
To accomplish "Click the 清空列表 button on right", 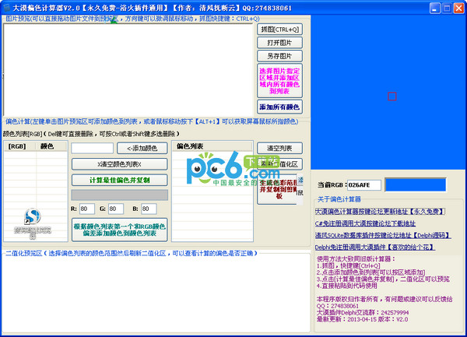I will tap(279, 148).
